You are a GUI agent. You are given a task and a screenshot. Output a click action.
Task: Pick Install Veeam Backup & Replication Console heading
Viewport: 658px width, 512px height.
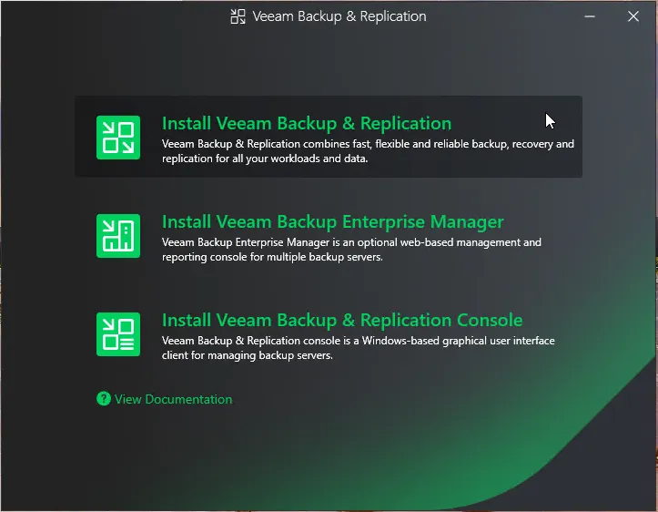click(341, 320)
